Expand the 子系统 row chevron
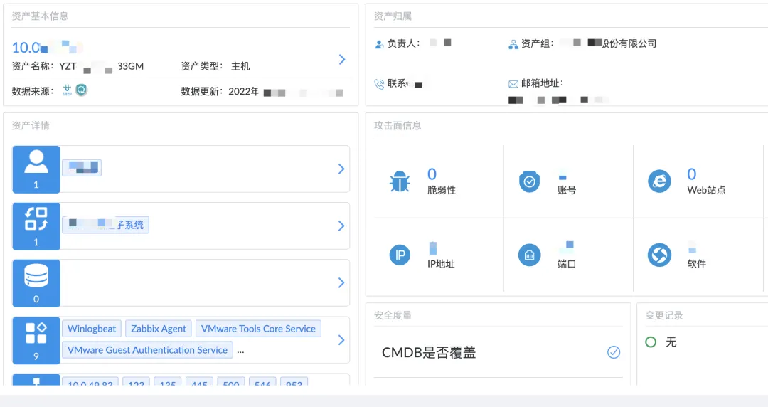Image resolution: width=768 pixels, height=407 pixels. point(341,226)
